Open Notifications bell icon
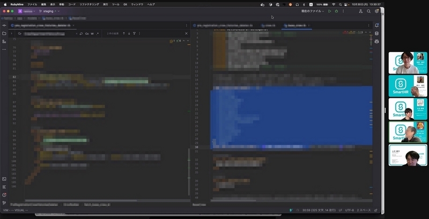 [x=377, y=25]
